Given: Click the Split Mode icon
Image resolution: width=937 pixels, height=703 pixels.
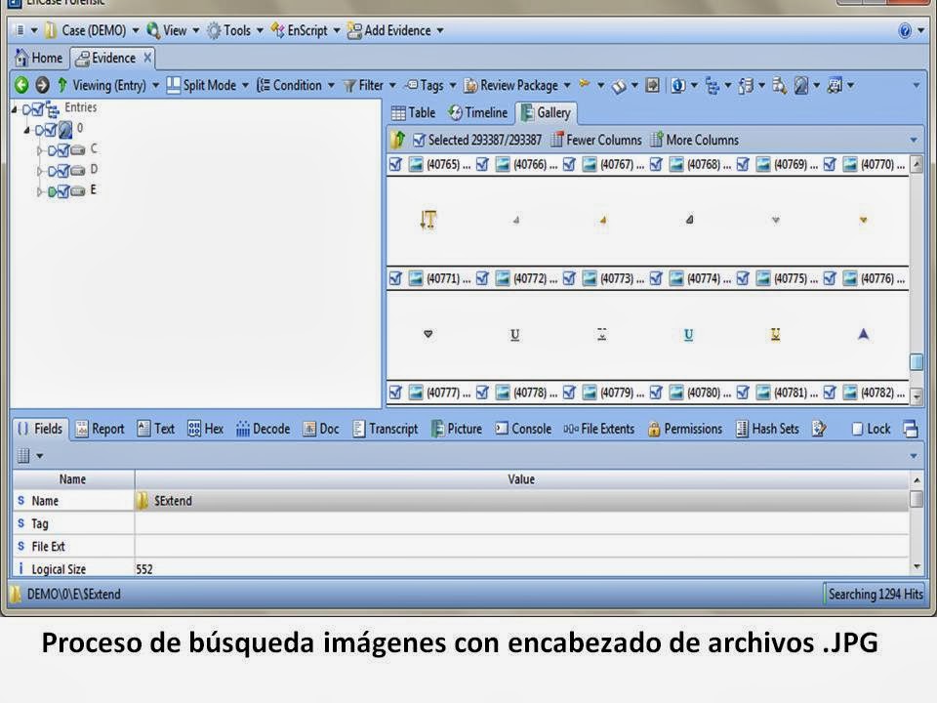Looking at the screenshot, I should pos(174,85).
